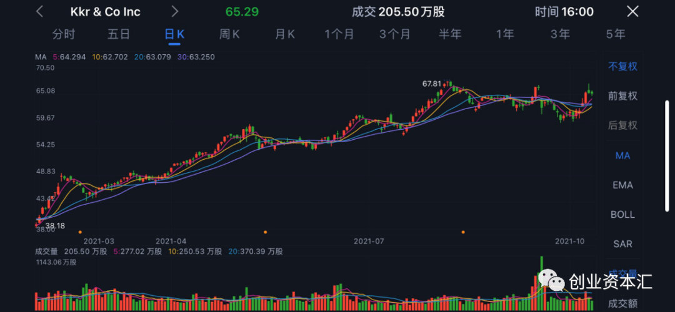Screen dimensions: 675x312
Task: Close the chart with X icon
Action: coord(632,11)
